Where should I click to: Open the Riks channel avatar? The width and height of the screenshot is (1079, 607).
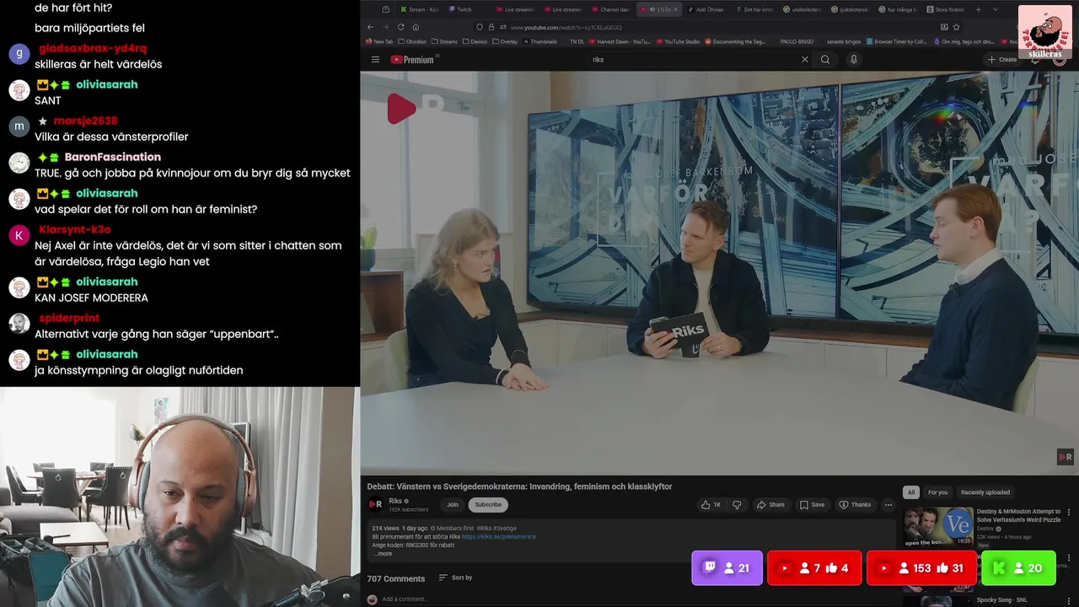pos(375,504)
